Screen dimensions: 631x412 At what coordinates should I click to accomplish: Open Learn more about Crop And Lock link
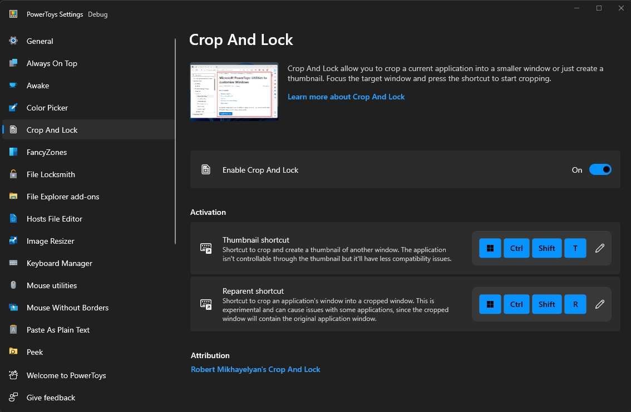pyautogui.click(x=346, y=97)
